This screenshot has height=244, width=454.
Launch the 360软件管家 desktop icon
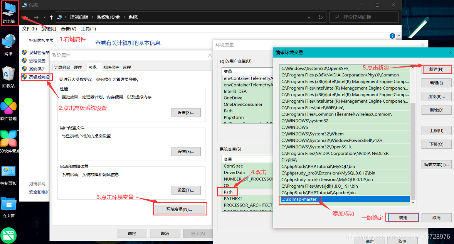9,142
